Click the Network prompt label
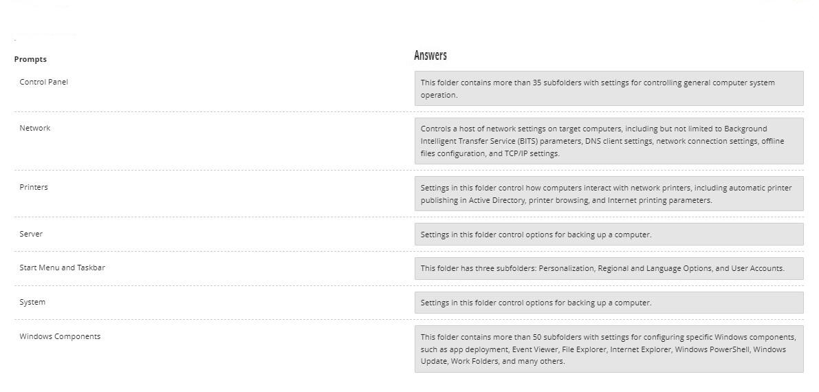Screen dimensions: 819x392 coord(35,128)
